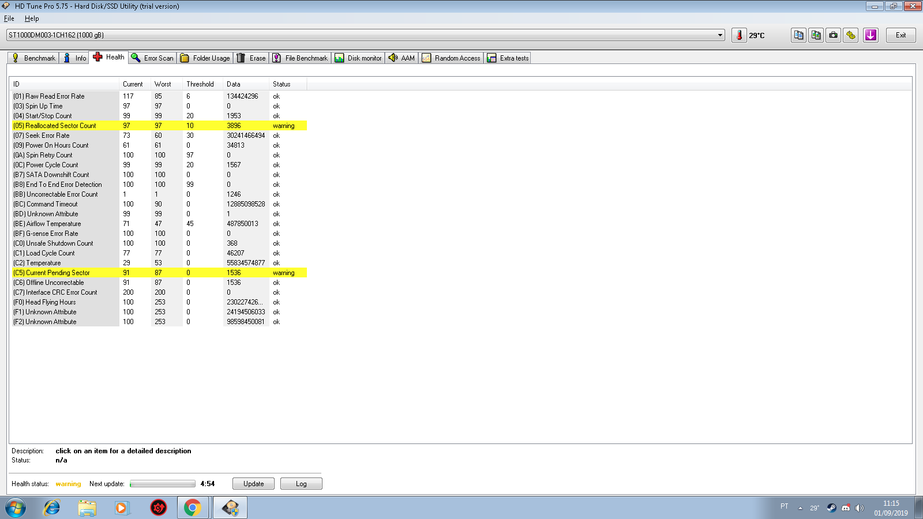Viewport: 923px width, 519px height.
Task: Select Power Cycle Count attribute
Action: coord(158,165)
